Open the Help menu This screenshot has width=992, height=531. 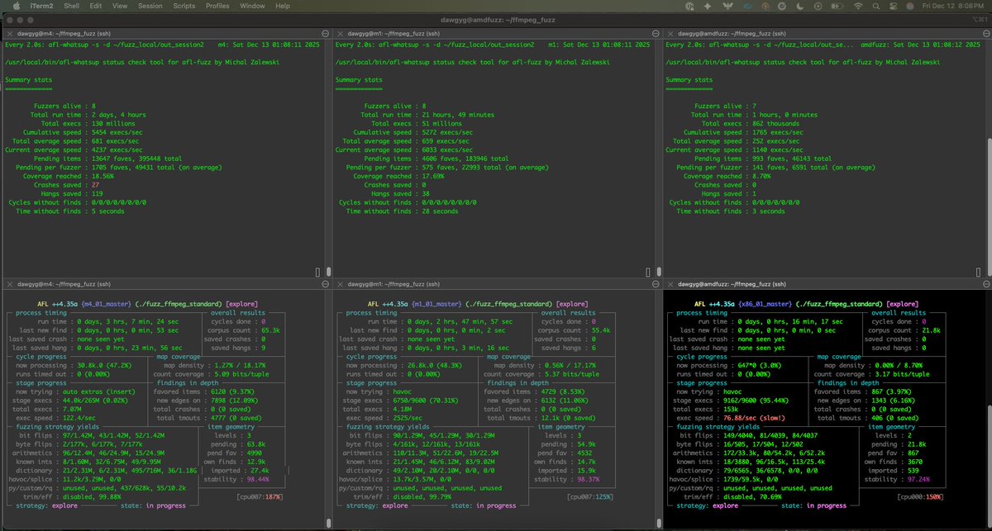click(284, 6)
